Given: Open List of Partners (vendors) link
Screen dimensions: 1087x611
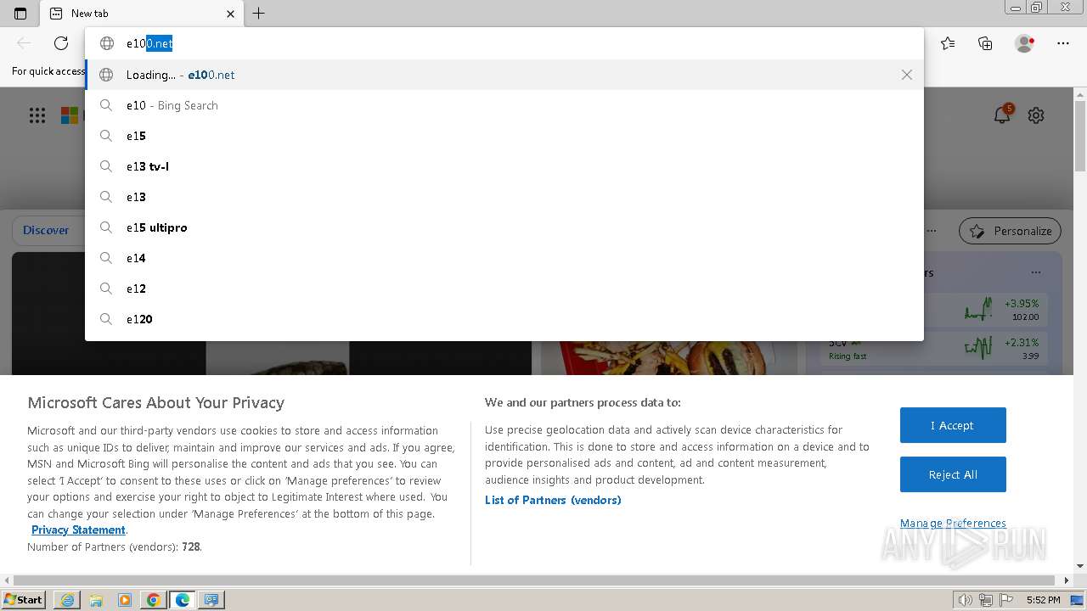Looking at the screenshot, I should pyautogui.click(x=553, y=500).
